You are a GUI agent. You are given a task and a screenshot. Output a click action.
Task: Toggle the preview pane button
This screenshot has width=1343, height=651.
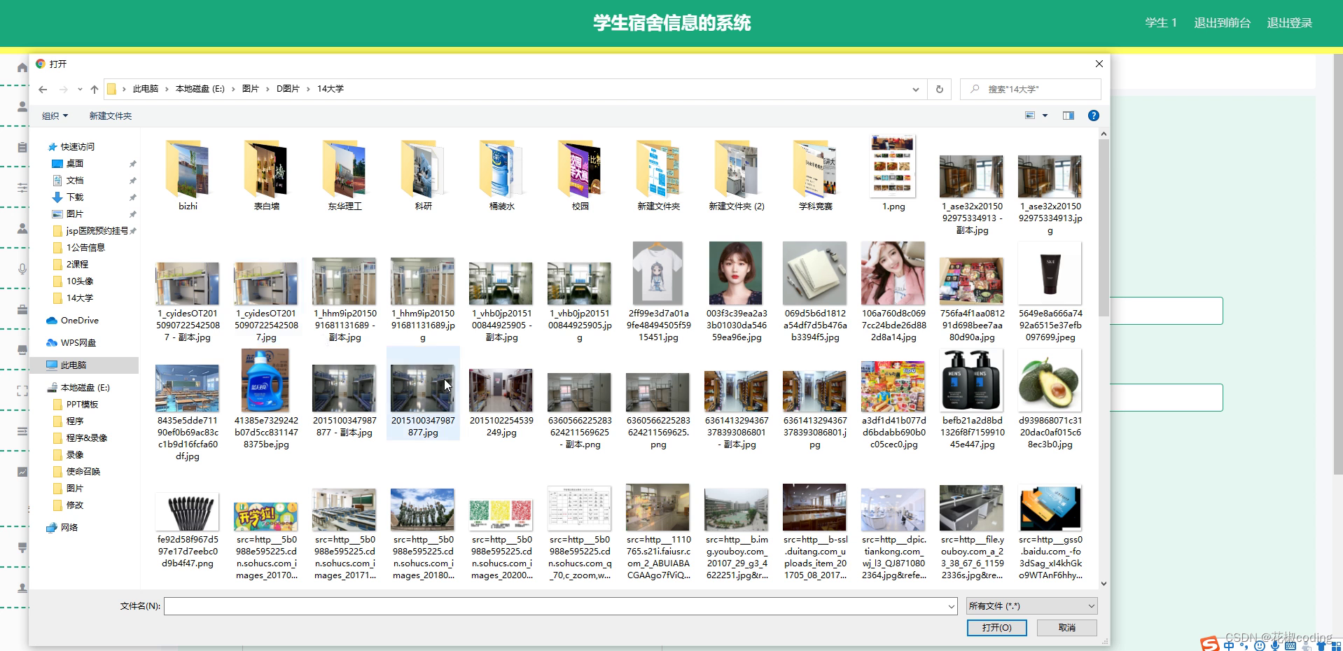pyautogui.click(x=1068, y=115)
